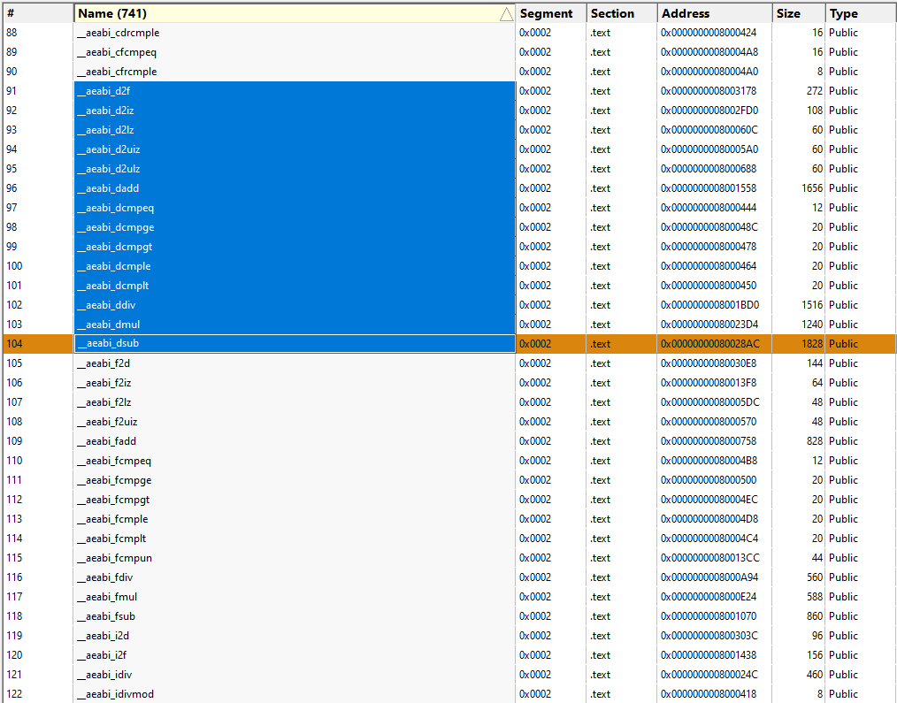Select the __aeabi_d2f symbol
This screenshot has height=703, width=897.
point(103,91)
